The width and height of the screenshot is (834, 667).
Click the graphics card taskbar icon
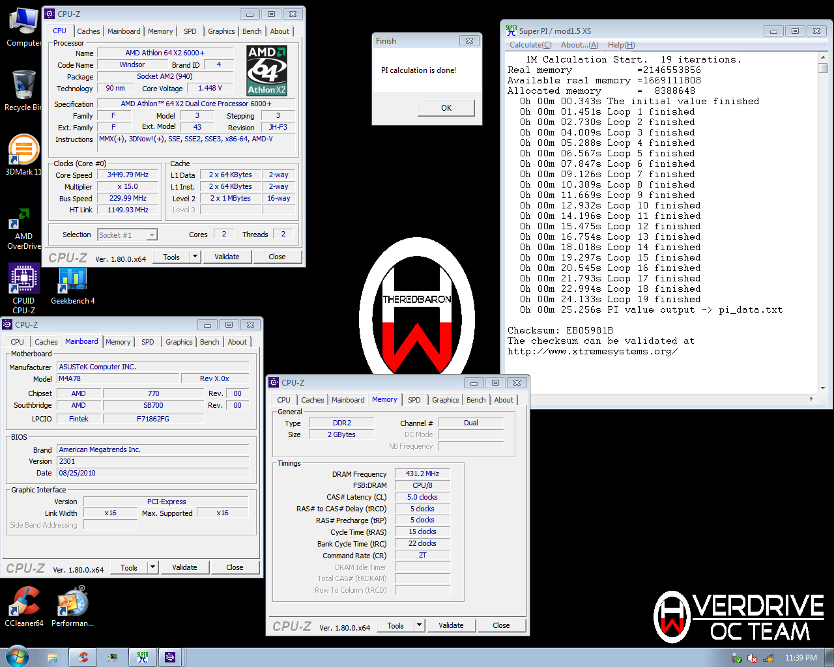113,657
